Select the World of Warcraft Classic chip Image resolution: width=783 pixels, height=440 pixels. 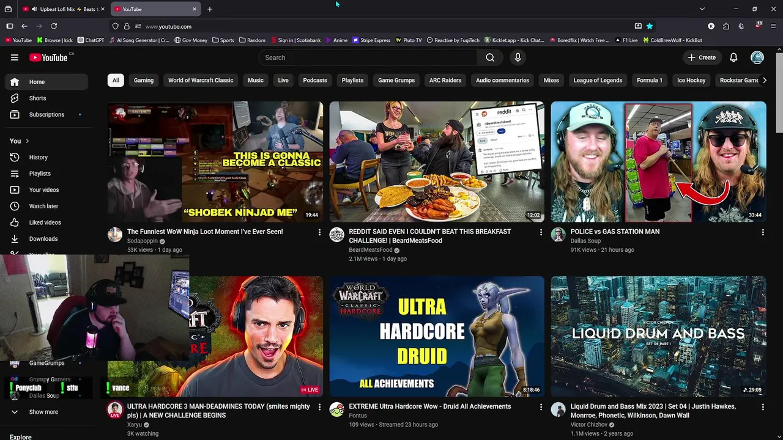coord(201,80)
